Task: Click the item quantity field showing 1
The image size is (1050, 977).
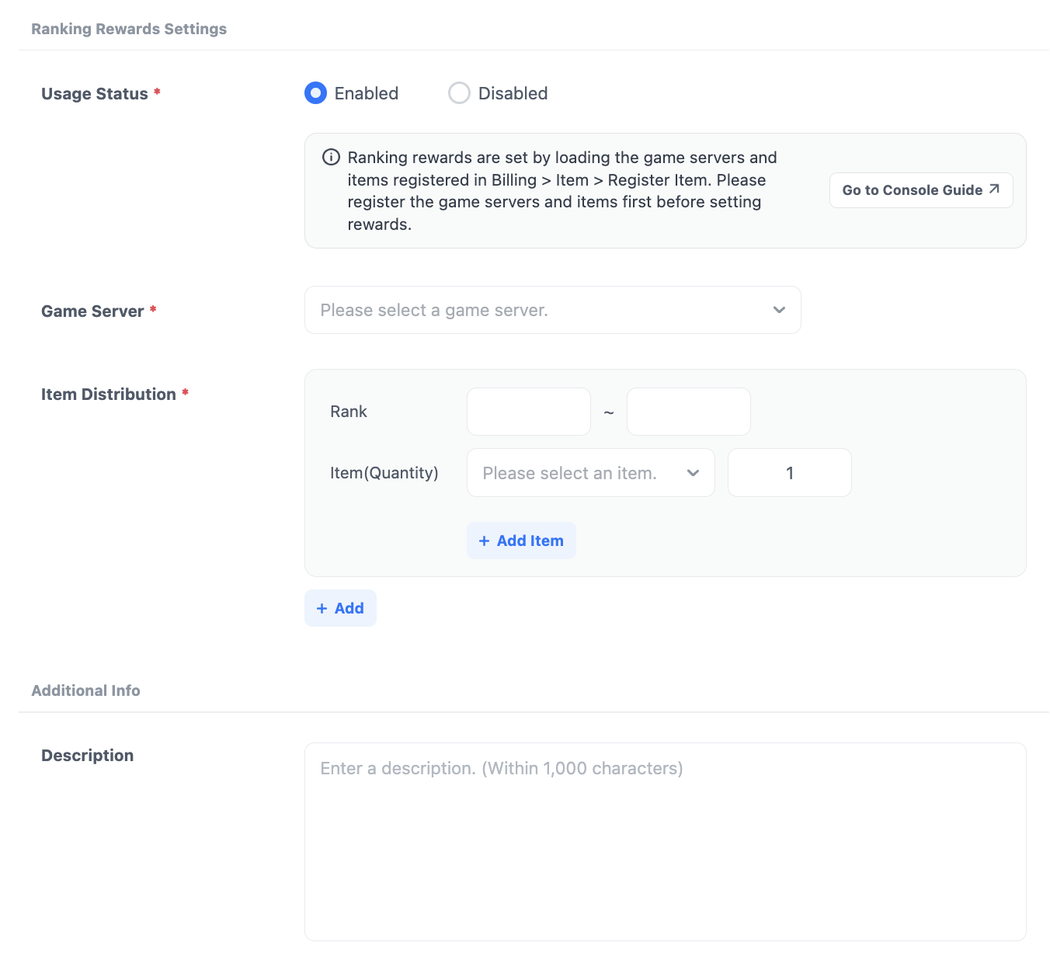Action: (x=789, y=473)
